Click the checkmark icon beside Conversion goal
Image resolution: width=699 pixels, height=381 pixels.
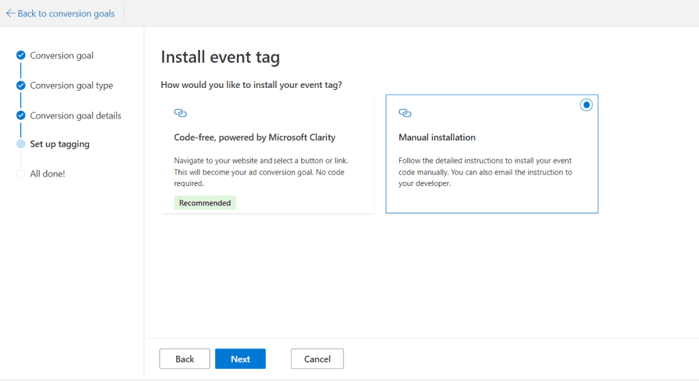click(x=20, y=55)
